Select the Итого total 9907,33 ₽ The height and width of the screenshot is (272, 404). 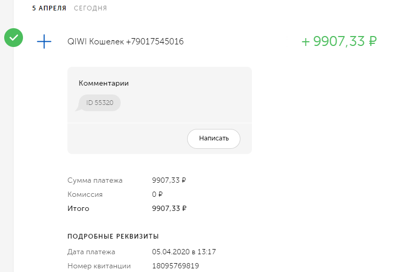click(x=169, y=209)
